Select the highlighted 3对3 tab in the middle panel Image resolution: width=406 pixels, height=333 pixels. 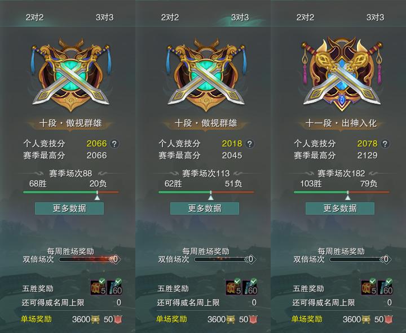pos(240,17)
